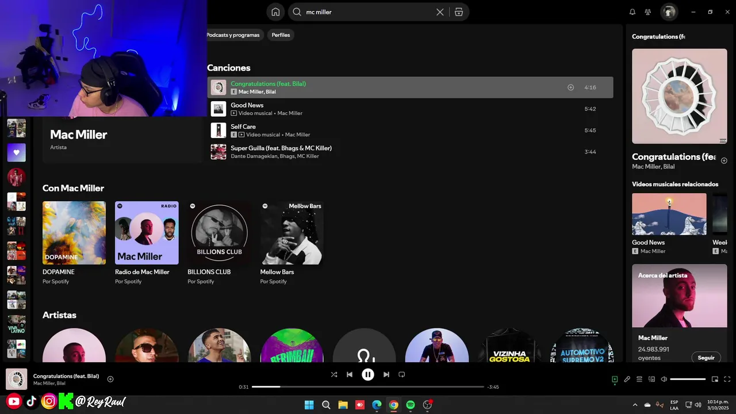This screenshot has width=736, height=414.
Task: Click large album cover in right panel
Action: (x=680, y=96)
